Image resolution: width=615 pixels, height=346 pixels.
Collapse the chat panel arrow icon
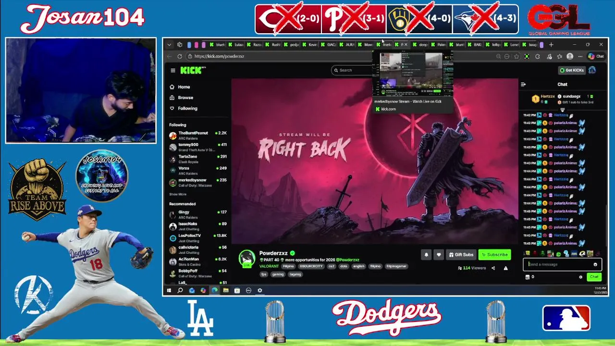pyautogui.click(x=523, y=84)
